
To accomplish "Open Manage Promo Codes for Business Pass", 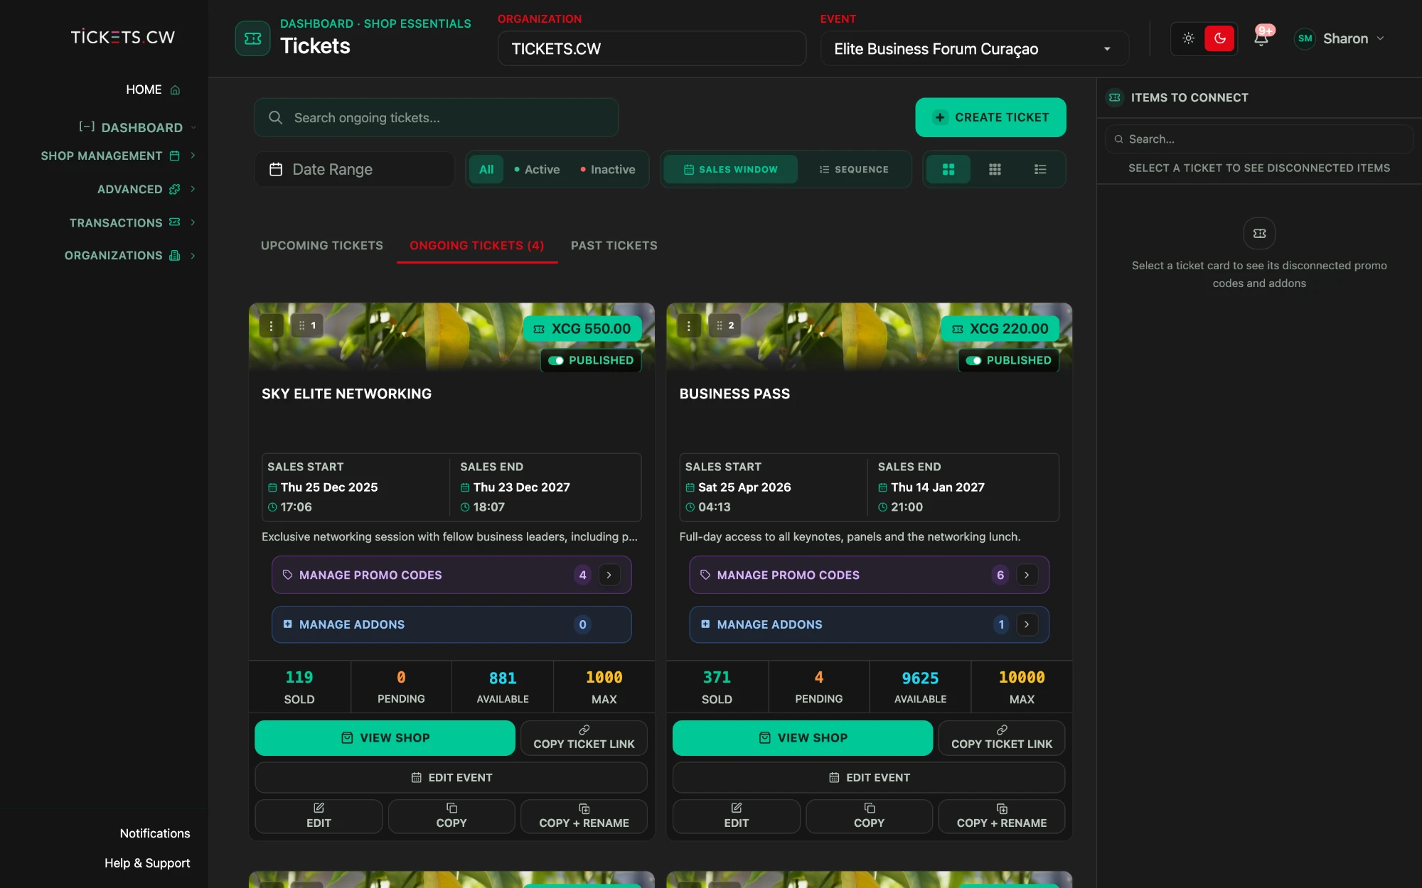I will click(x=869, y=575).
